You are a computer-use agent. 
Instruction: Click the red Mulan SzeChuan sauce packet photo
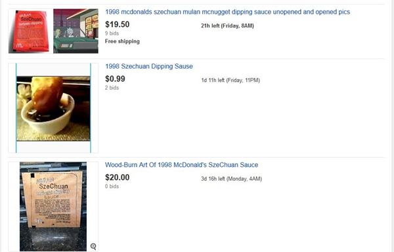(x=31, y=31)
